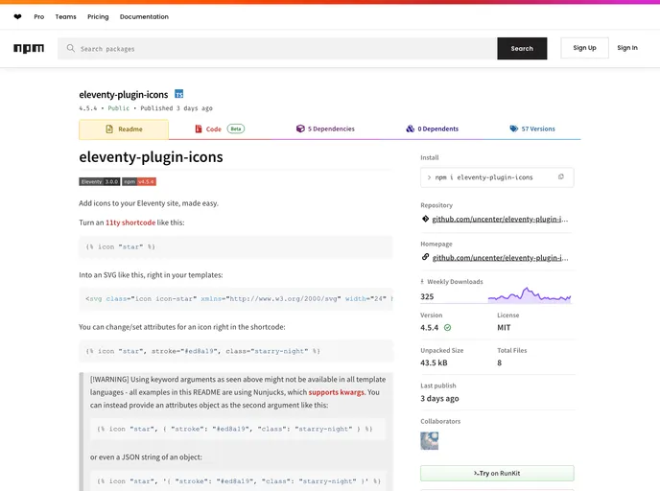Screen dimensions: 660x491
Task: Follow the 11ty shortcode link
Action: tap(130, 222)
